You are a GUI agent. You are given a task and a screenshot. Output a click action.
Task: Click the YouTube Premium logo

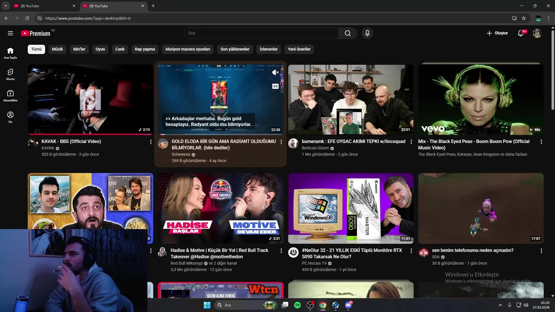click(36, 33)
